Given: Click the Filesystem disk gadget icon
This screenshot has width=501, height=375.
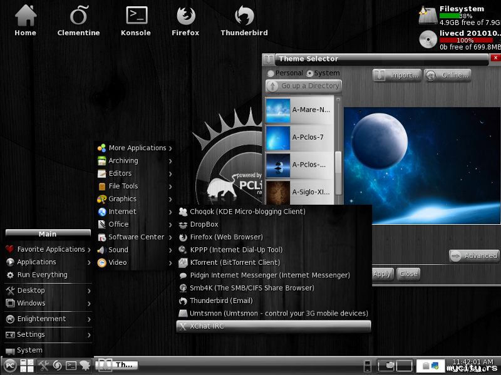Looking at the screenshot, I should click(428, 15).
